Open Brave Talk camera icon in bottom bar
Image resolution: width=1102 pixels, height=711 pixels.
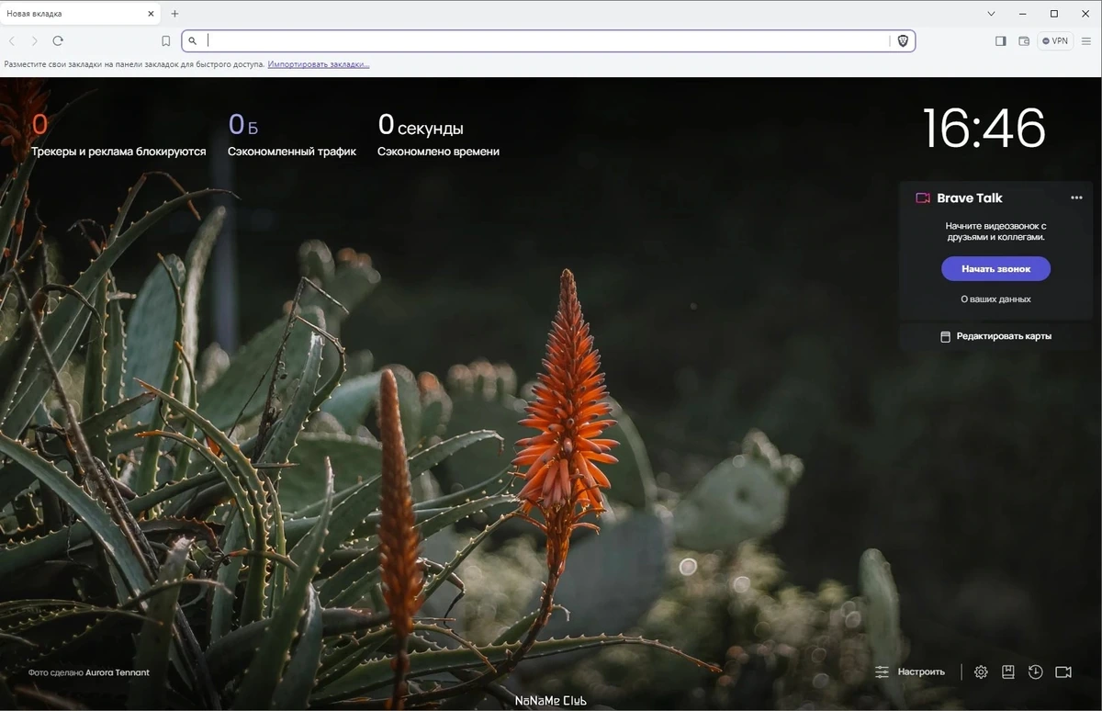coord(1063,671)
